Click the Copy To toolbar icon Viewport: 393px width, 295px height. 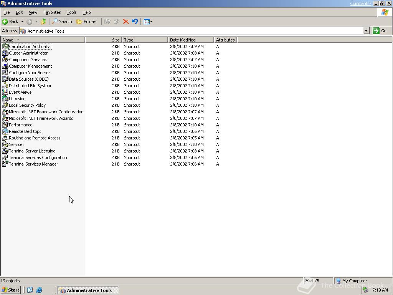[x=117, y=22]
